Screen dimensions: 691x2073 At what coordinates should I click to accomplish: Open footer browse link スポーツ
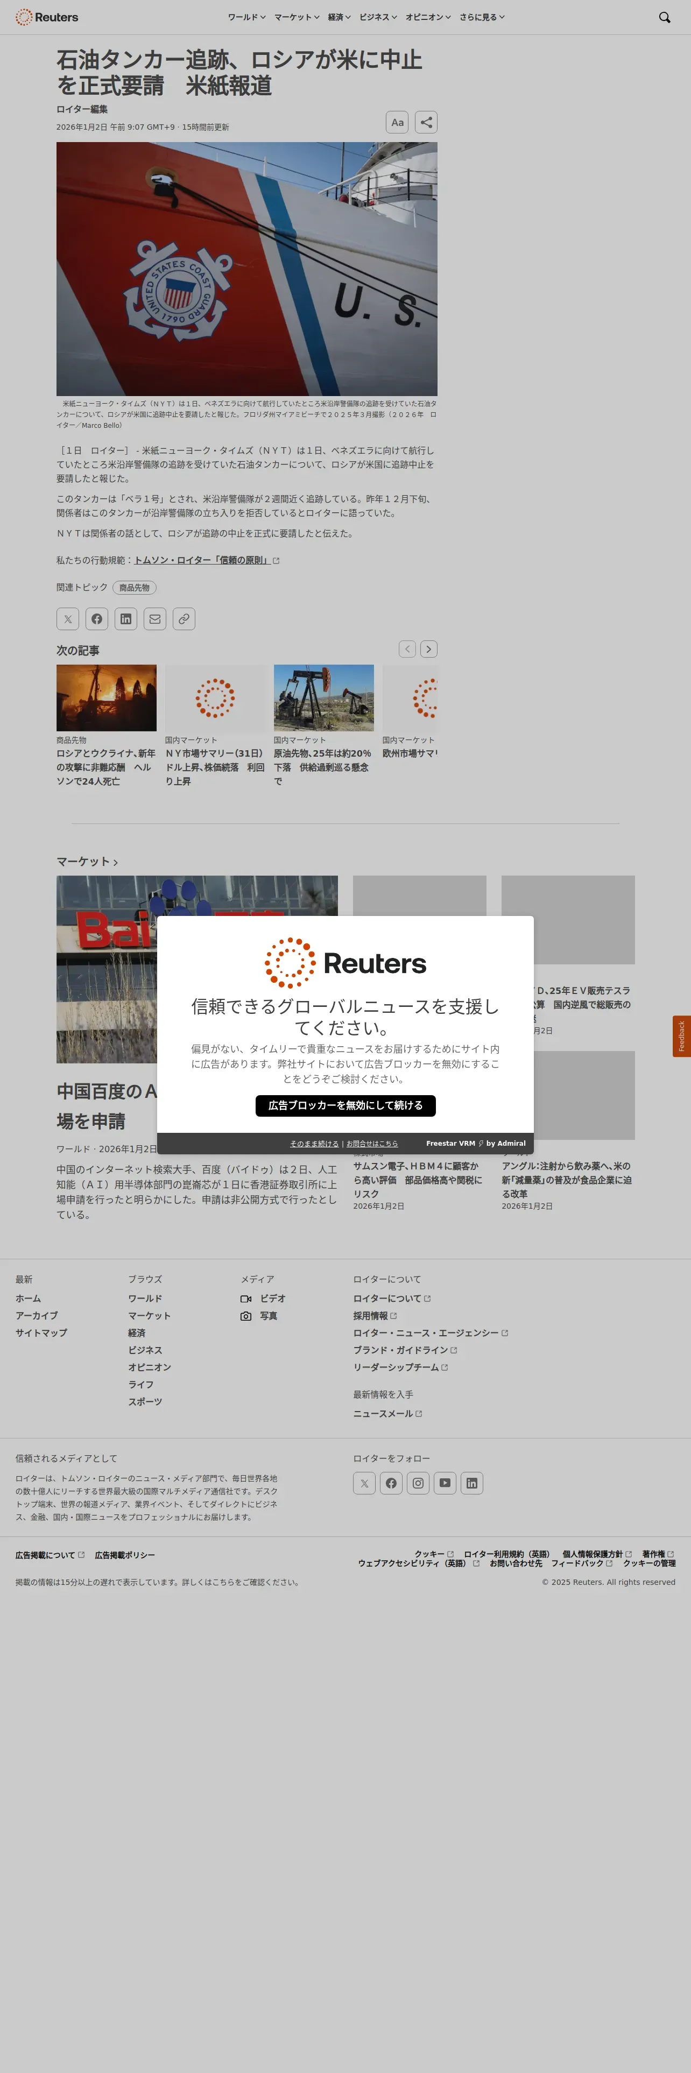click(145, 1402)
